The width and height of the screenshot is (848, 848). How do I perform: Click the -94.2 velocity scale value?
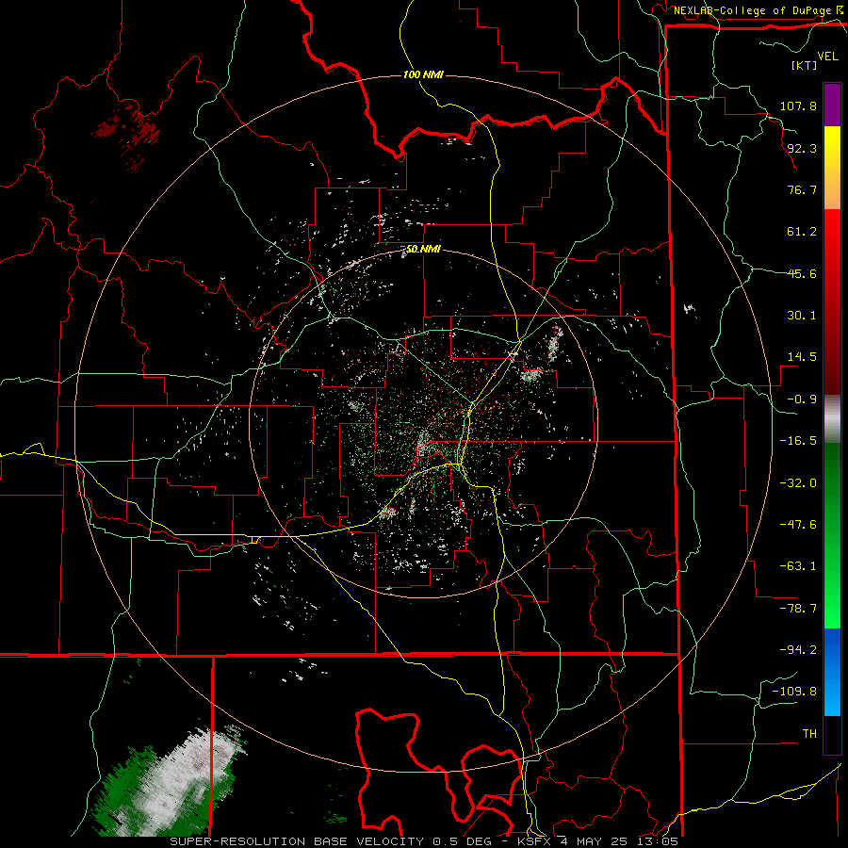[798, 649]
